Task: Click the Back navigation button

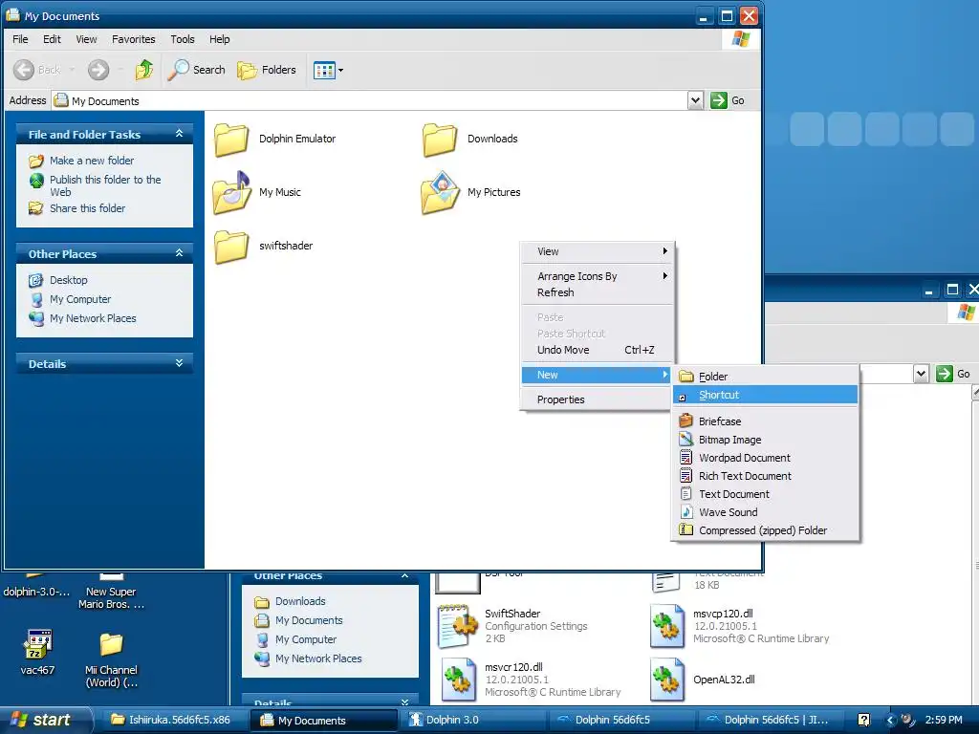Action: coord(37,70)
